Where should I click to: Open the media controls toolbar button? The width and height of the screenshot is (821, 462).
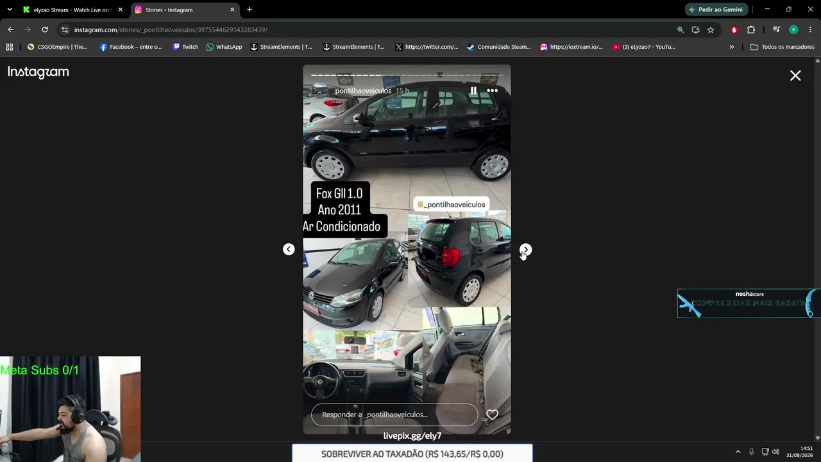click(x=776, y=30)
